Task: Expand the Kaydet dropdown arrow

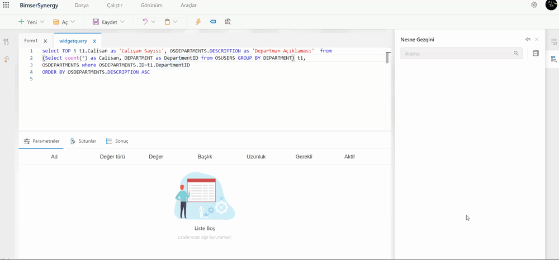Action: [x=122, y=22]
